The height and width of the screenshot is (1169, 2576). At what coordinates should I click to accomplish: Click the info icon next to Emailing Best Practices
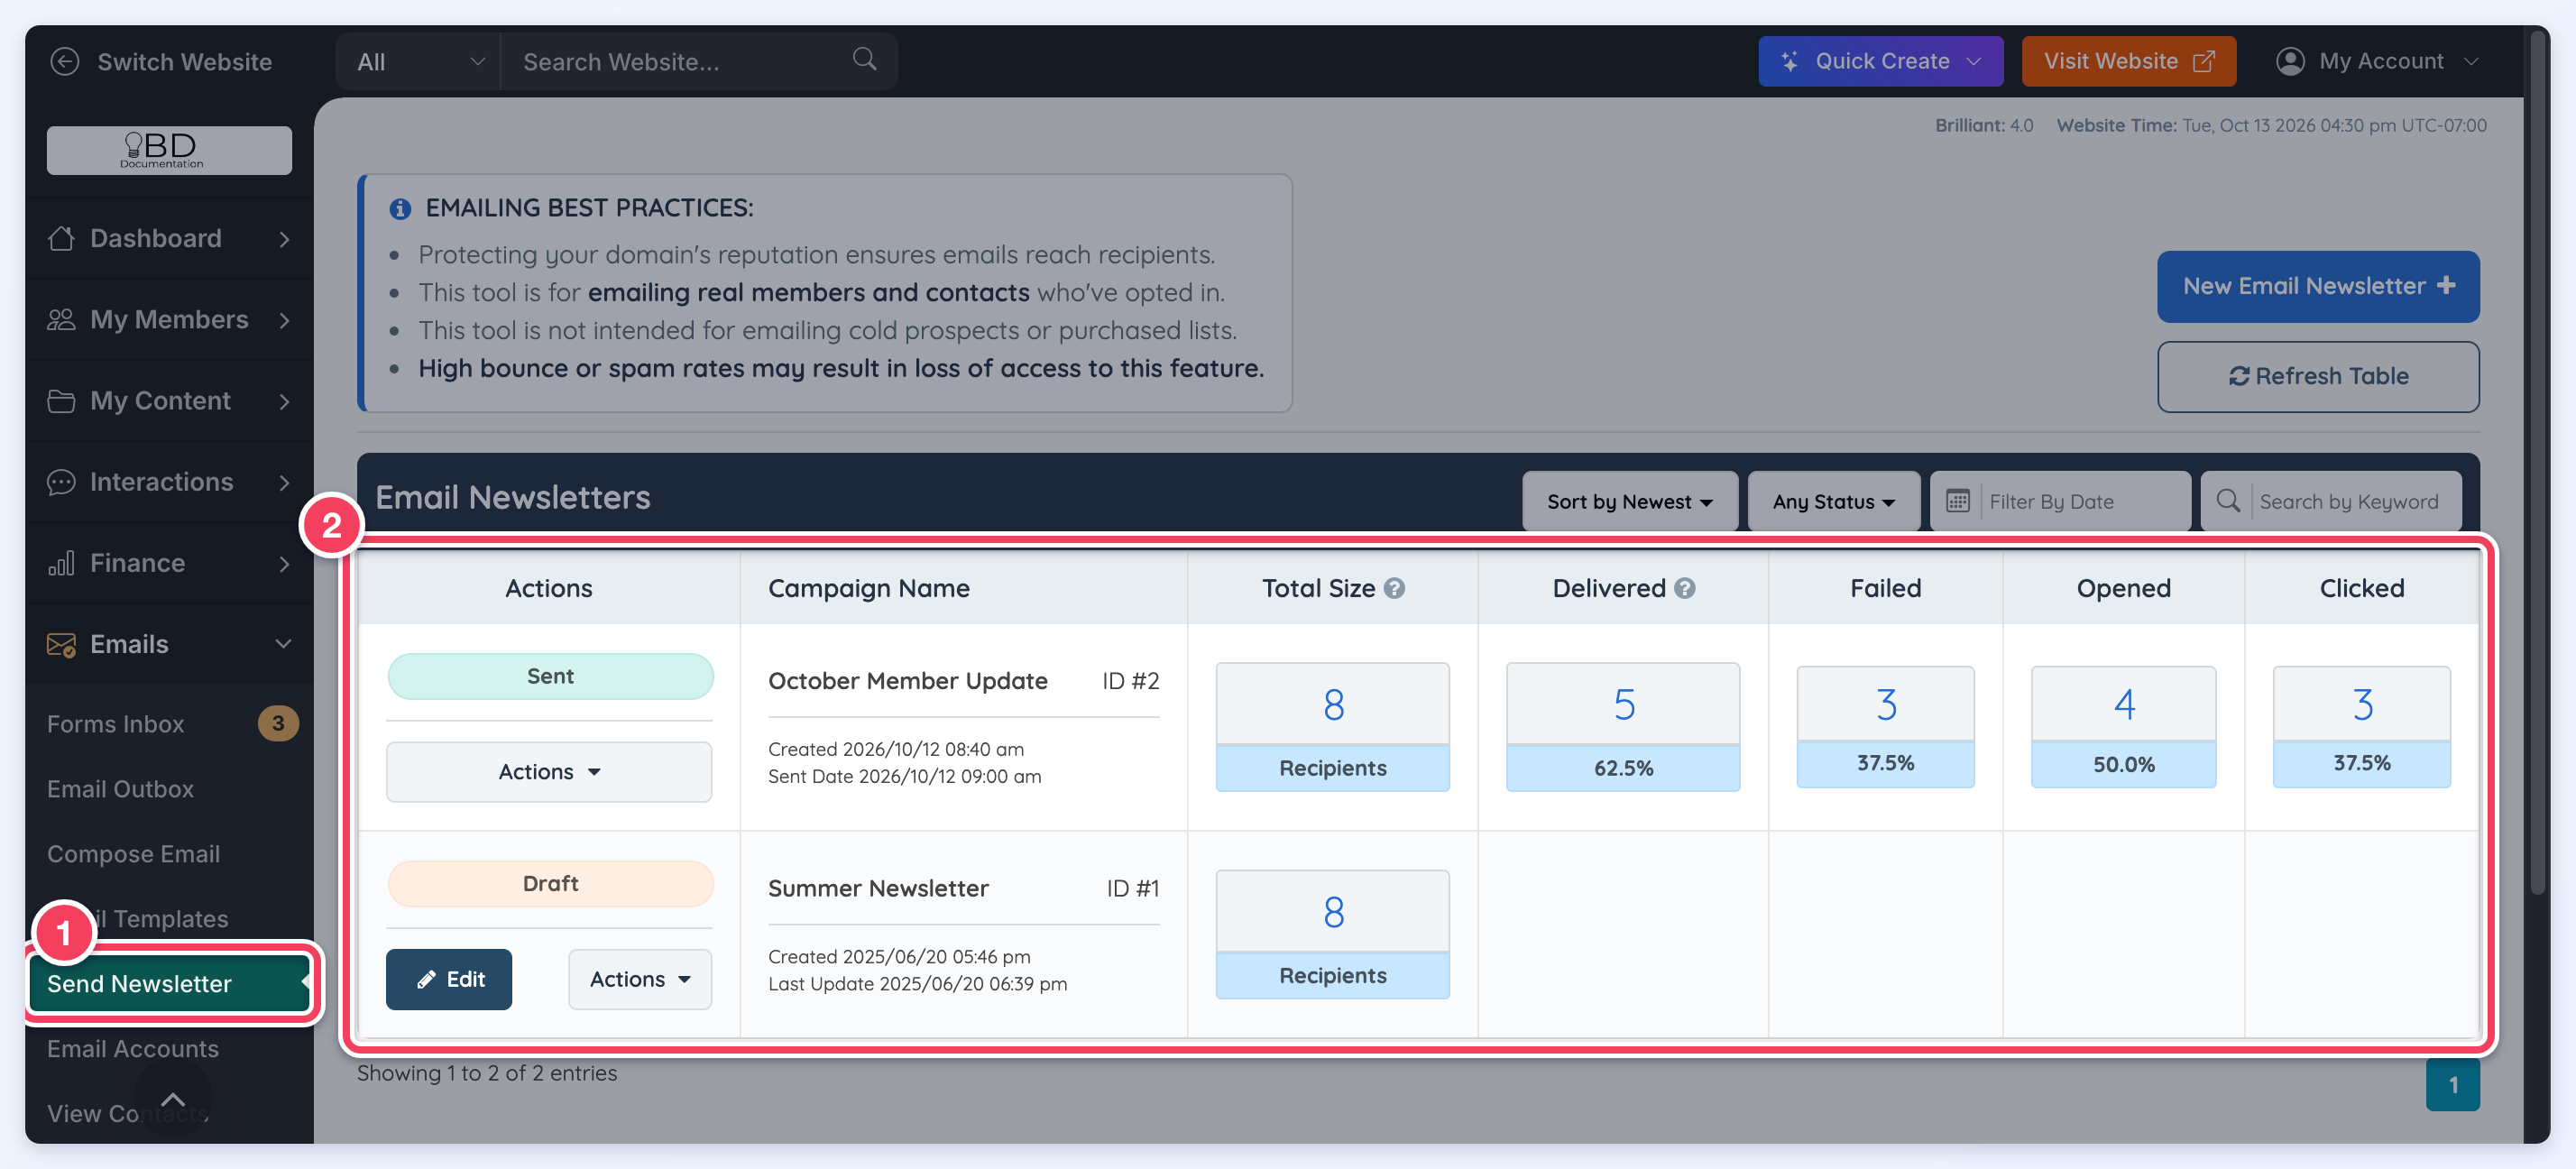point(400,208)
